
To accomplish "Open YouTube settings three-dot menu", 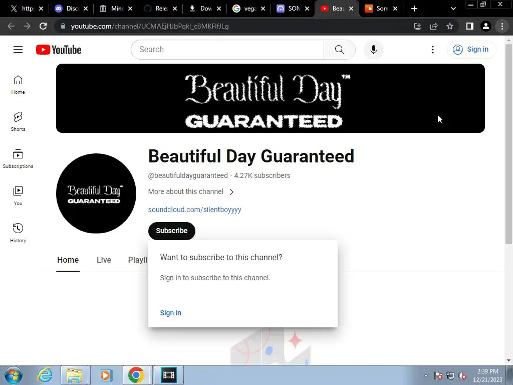I will click(432, 50).
